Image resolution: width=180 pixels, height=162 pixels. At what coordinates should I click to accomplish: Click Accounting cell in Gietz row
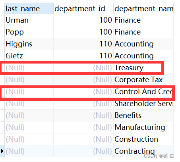[143, 56]
